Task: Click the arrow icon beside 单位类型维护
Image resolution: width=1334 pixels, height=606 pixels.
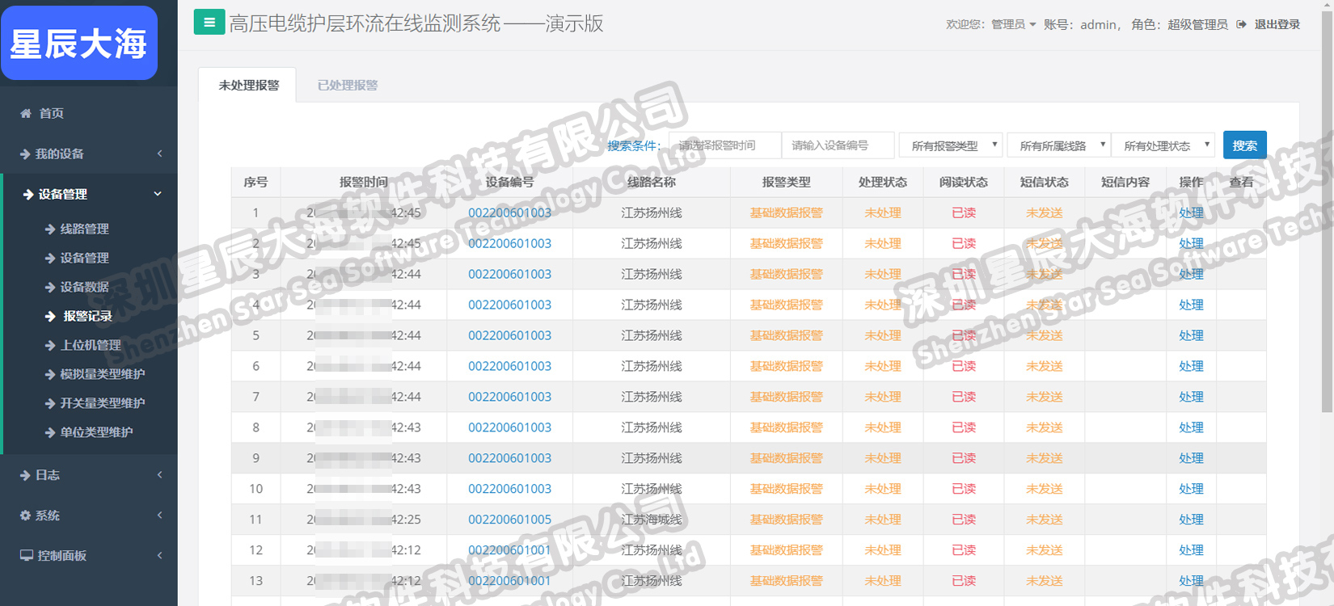Action: [50, 433]
